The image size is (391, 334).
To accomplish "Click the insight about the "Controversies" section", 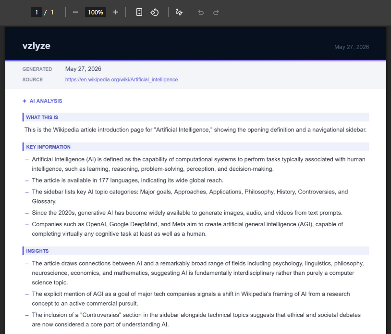I will [196, 320].
